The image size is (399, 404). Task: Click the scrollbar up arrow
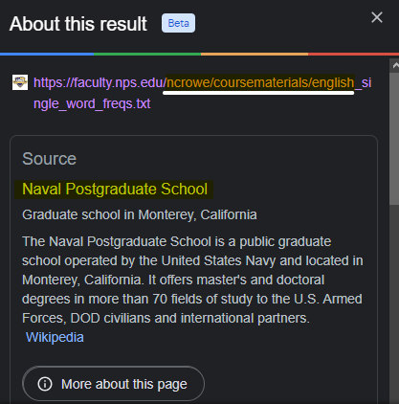(x=395, y=65)
